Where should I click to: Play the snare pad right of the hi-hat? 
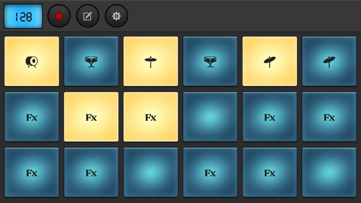210,61
